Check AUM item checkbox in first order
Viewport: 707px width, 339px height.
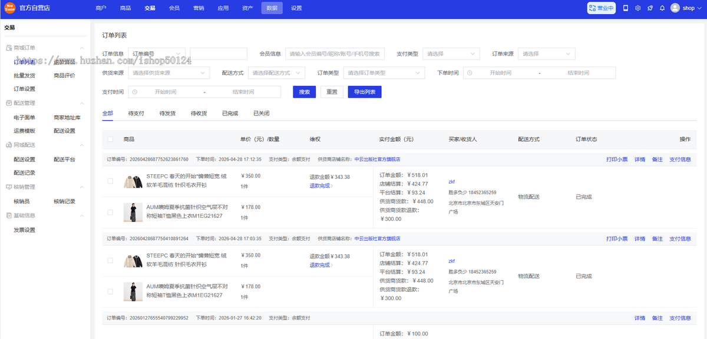(110, 212)
